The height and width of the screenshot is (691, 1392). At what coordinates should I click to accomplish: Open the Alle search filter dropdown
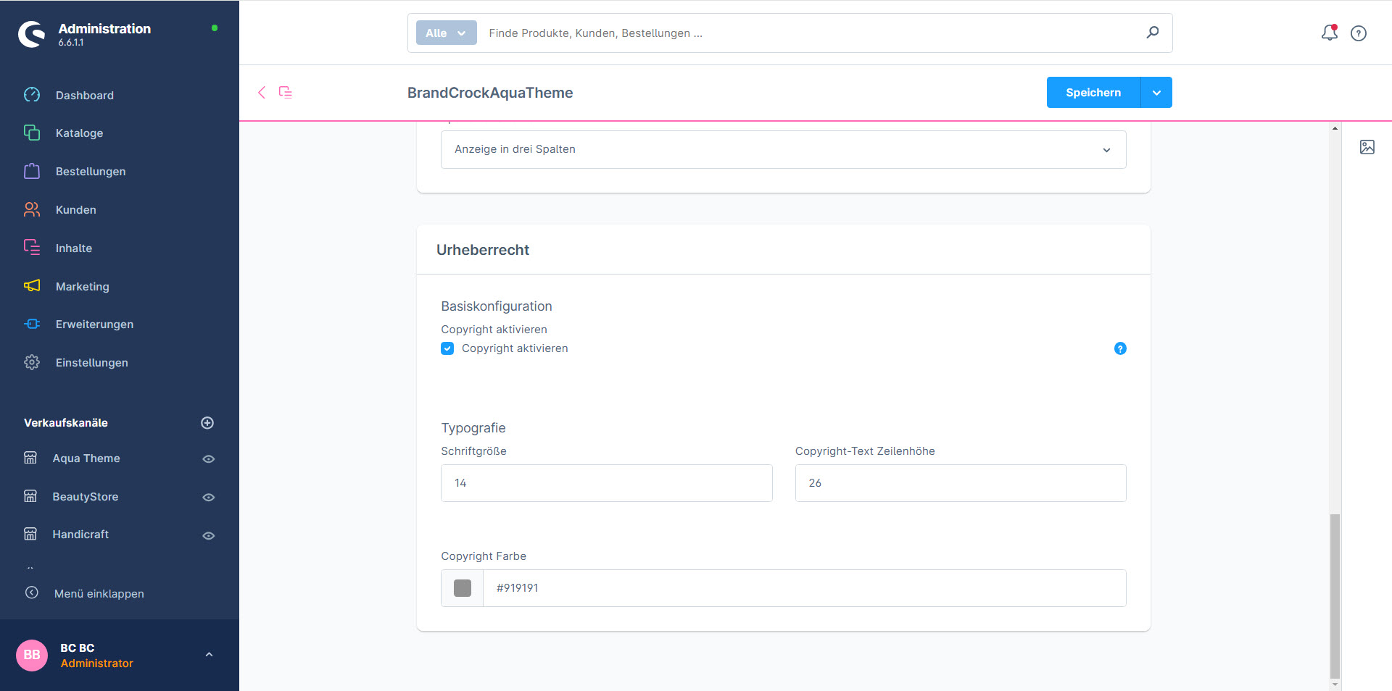click(x=446, y=33)
